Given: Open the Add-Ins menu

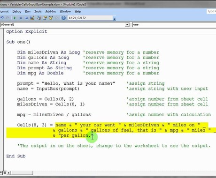Looking at the screenshot, I should 51,11.
